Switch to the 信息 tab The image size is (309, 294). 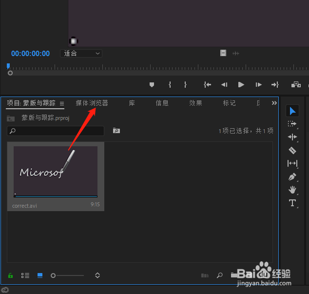162,103
